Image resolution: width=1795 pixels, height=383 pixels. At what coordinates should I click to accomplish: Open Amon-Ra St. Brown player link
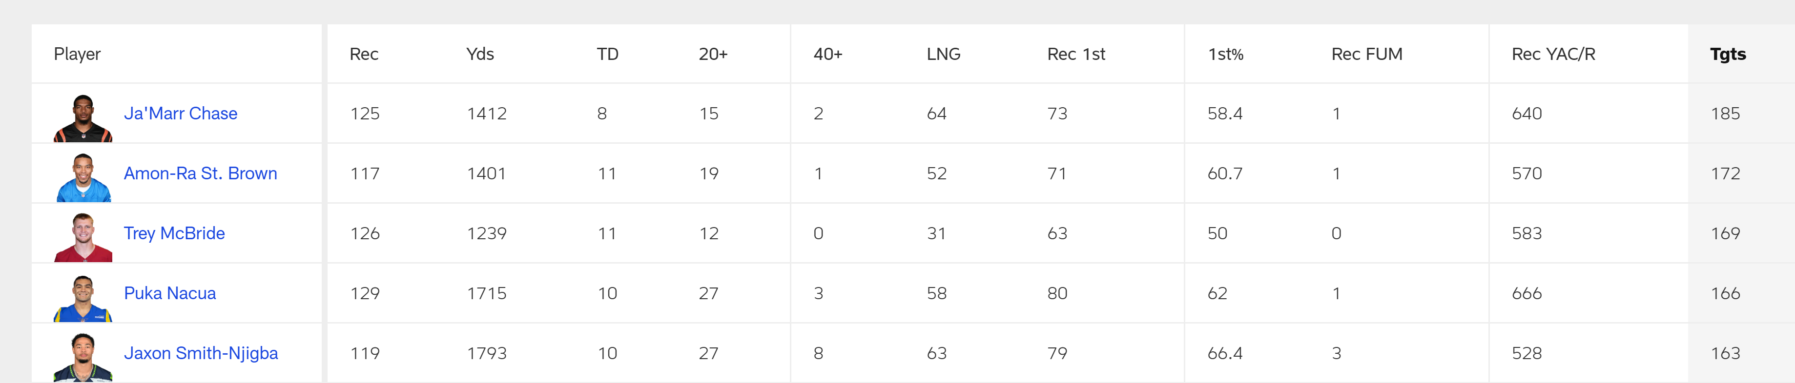(200, 173)
